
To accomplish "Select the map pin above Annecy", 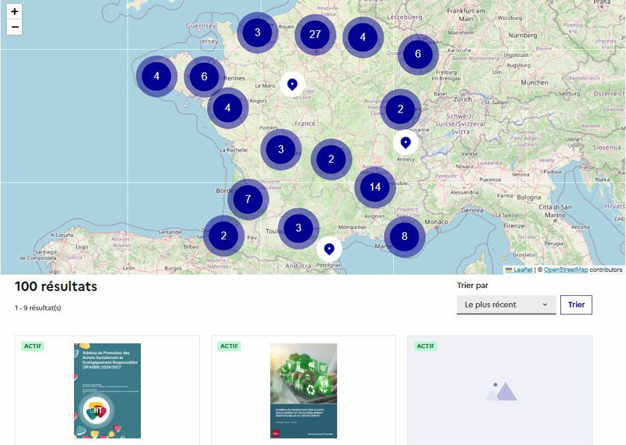I will point(406,143).
